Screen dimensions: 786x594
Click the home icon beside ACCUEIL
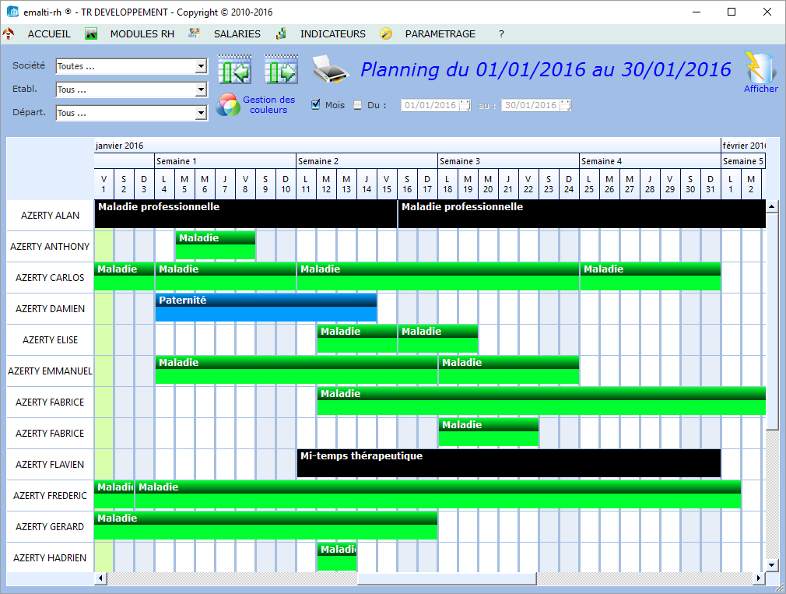pyautogui.click(x=9, y=33)
